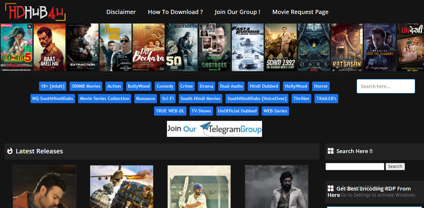The width and height of the screenshot is (424, 208).
Task: Open the bearded man in coat thumbnail
Action: coord(277,186)
